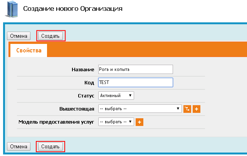Click the organization building icon in header
This screenshot has height=156, width=247.
[12, 9]
